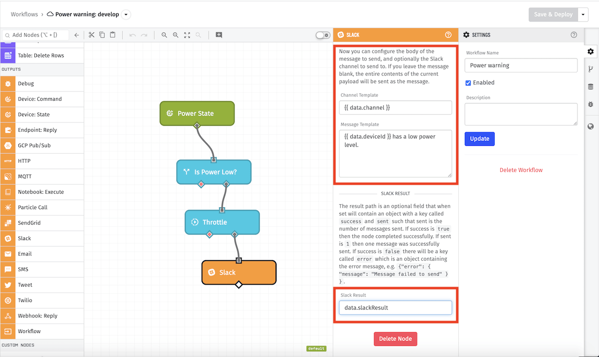This screenshot has width=599, height=357.
Task: Open the debug bug side tab
Action: point(591,104)
